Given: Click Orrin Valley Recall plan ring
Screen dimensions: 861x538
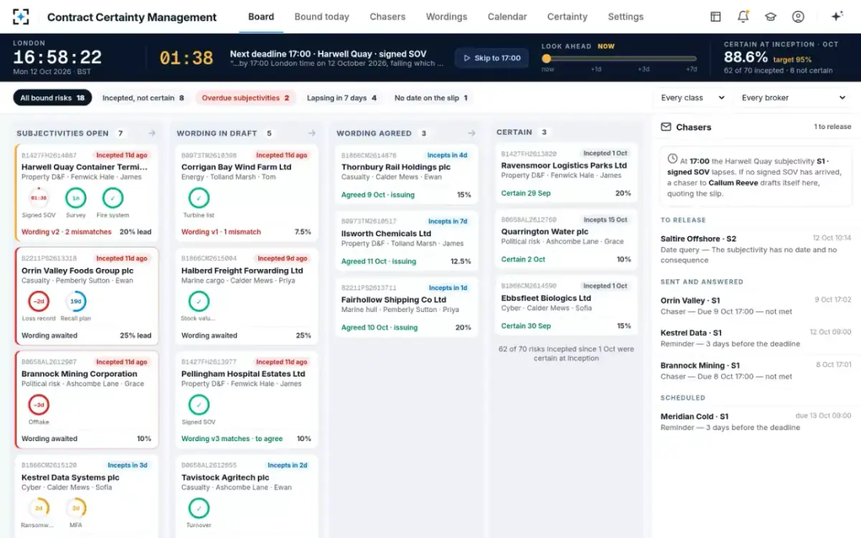Looking at the screenshot, I should click(75, 301).
